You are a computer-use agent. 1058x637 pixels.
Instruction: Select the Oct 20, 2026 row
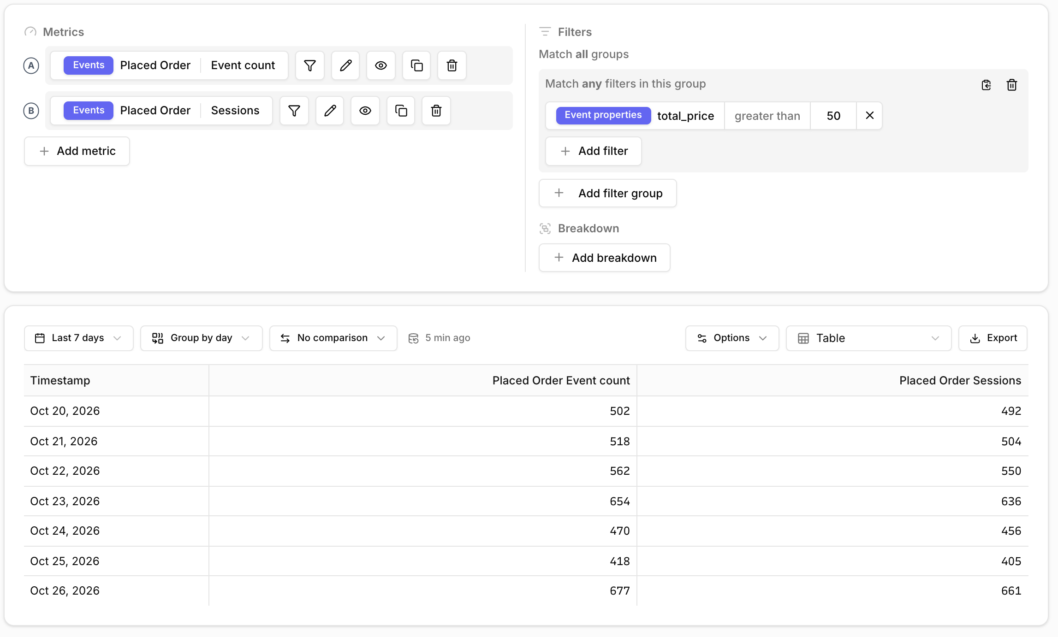click(x=526, y=411)
